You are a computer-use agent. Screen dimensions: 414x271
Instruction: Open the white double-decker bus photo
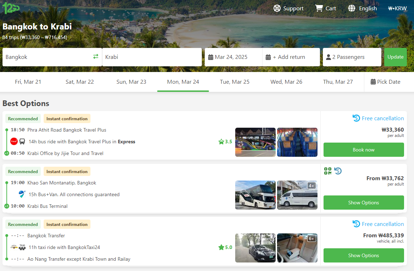tap(255, 195)
